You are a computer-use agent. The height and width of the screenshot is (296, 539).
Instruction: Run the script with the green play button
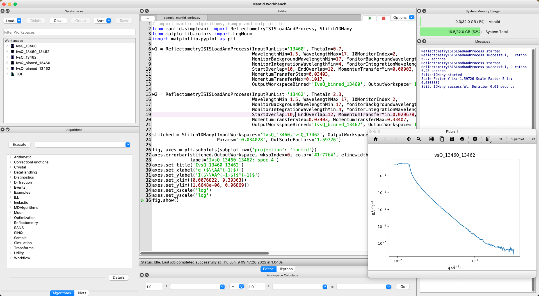click(370, 18)
